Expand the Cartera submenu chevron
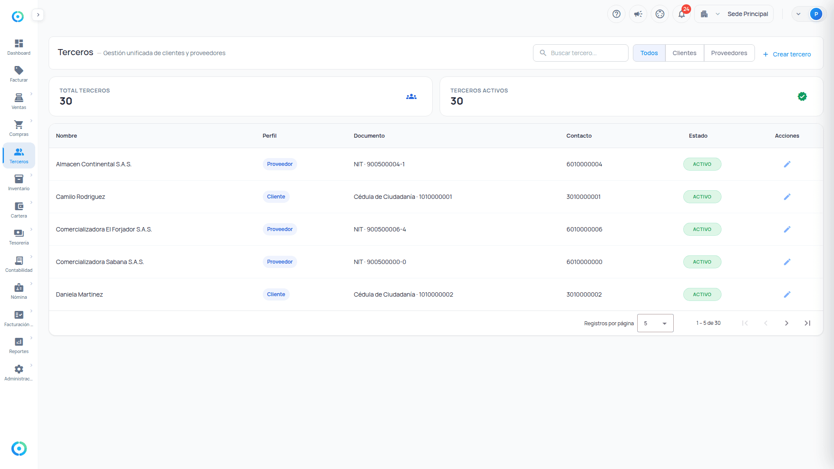The height and width of the screenshot is (469, 834). point(31,202)
